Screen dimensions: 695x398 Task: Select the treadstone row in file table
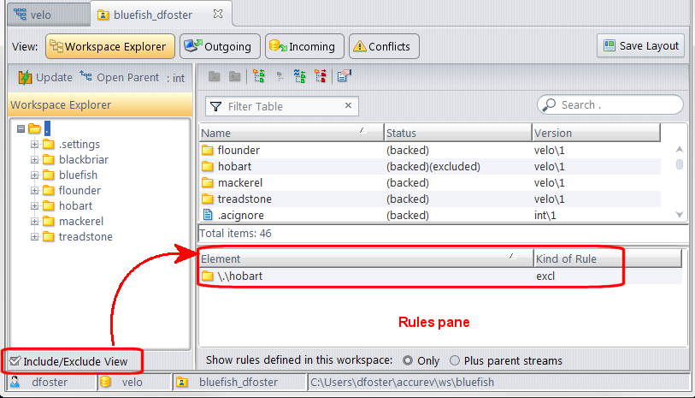point(430,199)
